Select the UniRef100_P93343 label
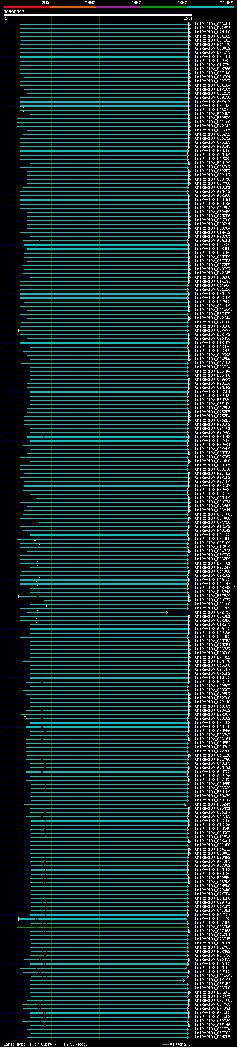 pyautogui.click(x=212, y=147)
